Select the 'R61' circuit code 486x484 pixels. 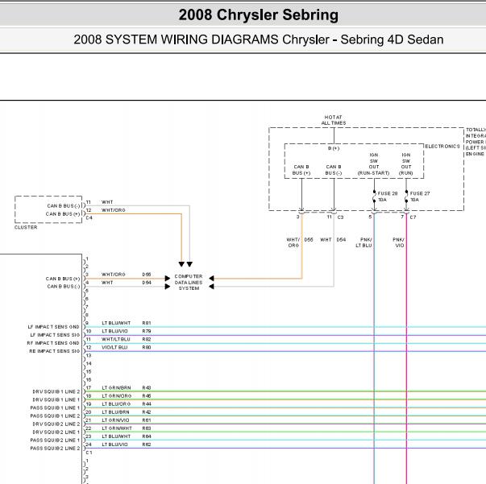tap(147, 420)
